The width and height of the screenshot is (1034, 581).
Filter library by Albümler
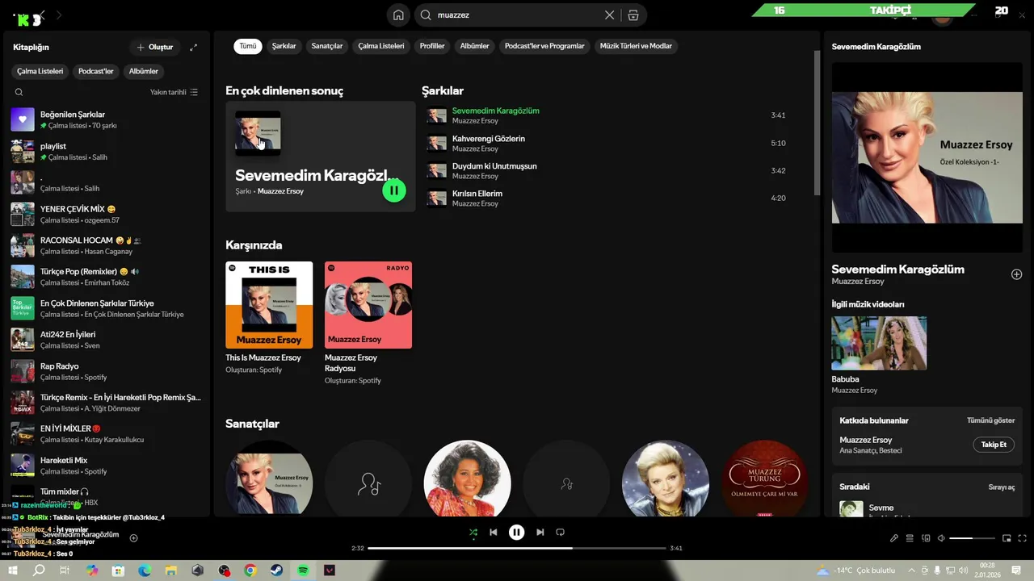pyautogui.click(x=144, y=71)
